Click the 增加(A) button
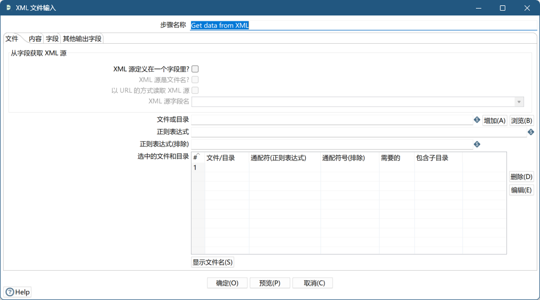Image resolution: width=540 pixels, height=300 pixels. (495, 121)
